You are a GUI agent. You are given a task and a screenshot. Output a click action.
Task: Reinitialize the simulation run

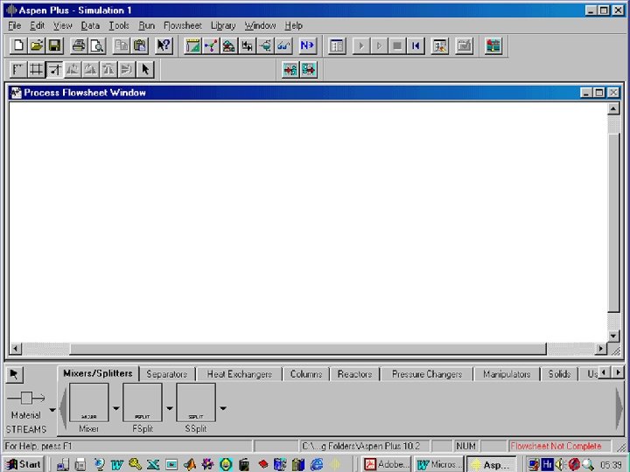(415, 45)
